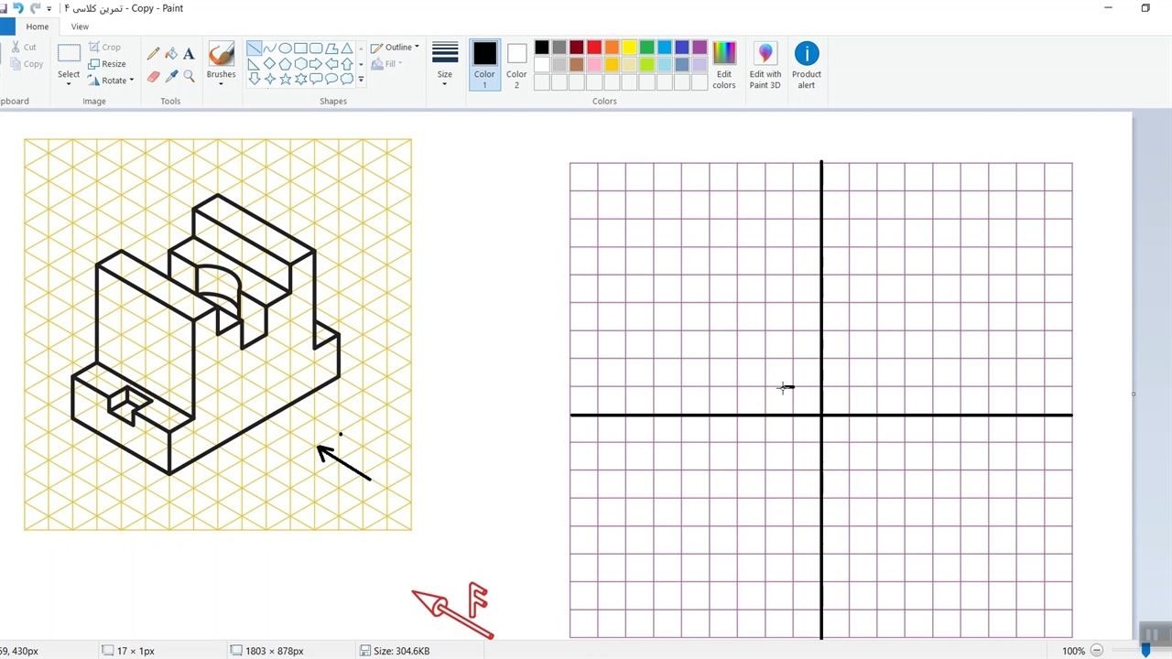
Task: Select the Magnifier tool
Action: pyautogui.click(x=189, y=76)
